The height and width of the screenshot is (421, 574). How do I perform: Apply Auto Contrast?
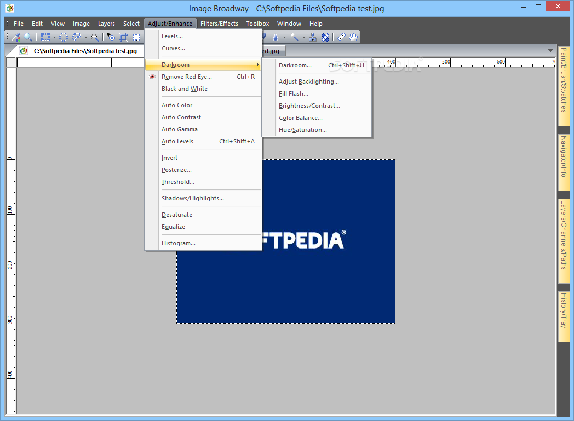[203, 117]
